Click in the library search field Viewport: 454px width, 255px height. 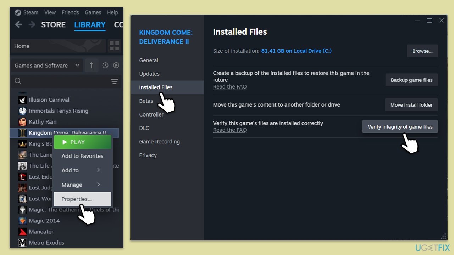tap(66, 81)
